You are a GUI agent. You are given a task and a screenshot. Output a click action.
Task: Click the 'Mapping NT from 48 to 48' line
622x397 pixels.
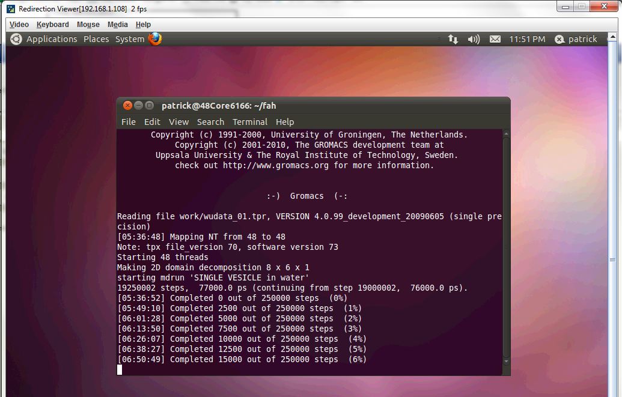tap(201, 237)
